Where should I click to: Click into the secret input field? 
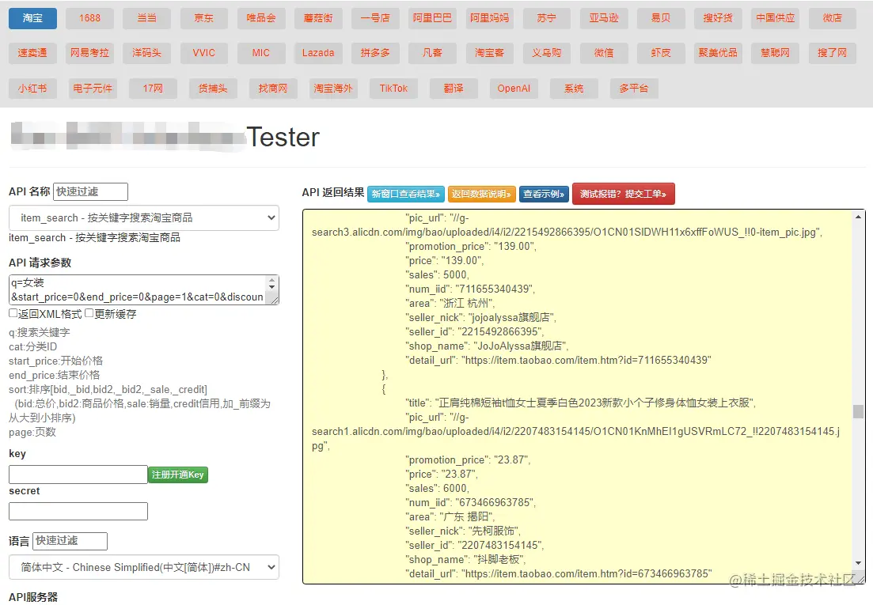tap(78, 512)
